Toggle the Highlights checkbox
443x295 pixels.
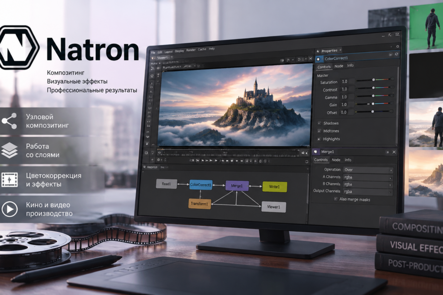(319, 139)
